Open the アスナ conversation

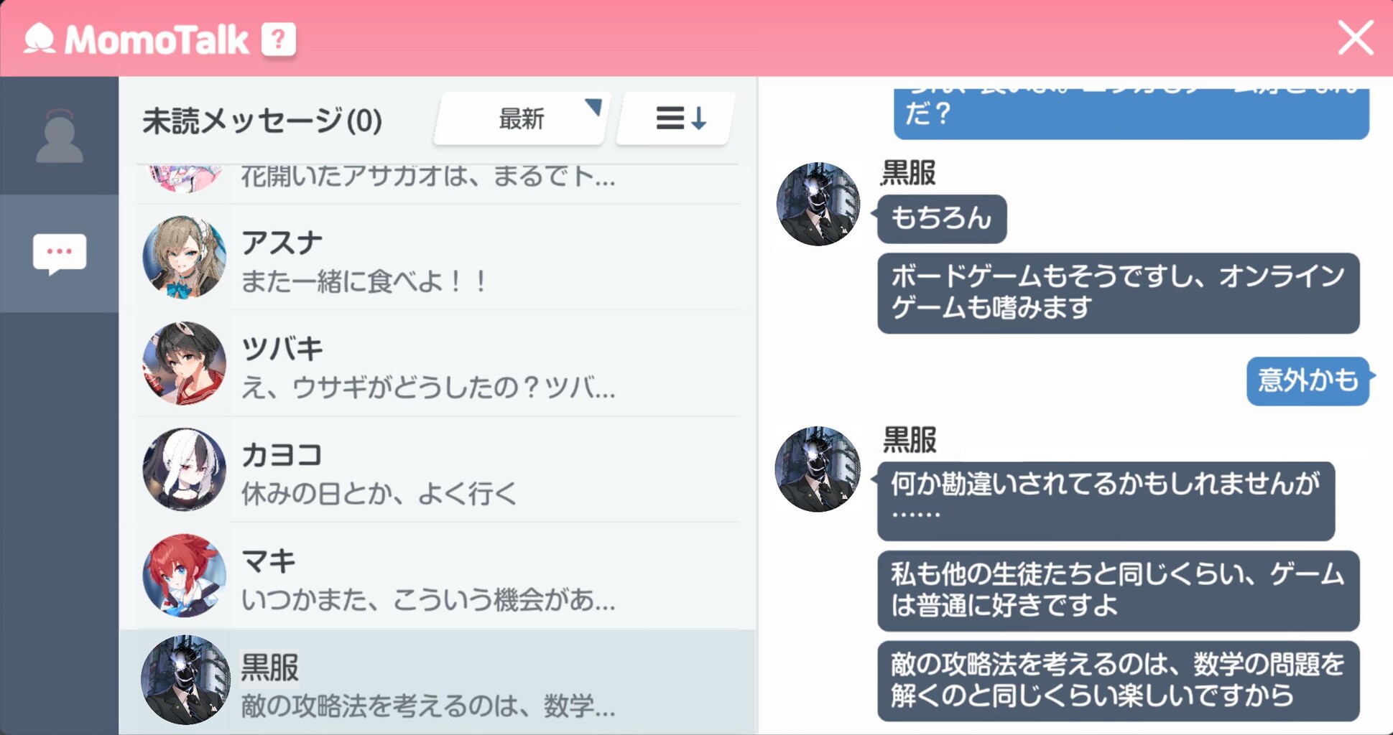[438, 258]
